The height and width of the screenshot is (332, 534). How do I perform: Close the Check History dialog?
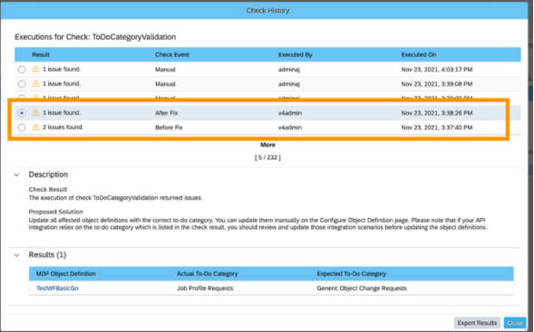[515, 323]
